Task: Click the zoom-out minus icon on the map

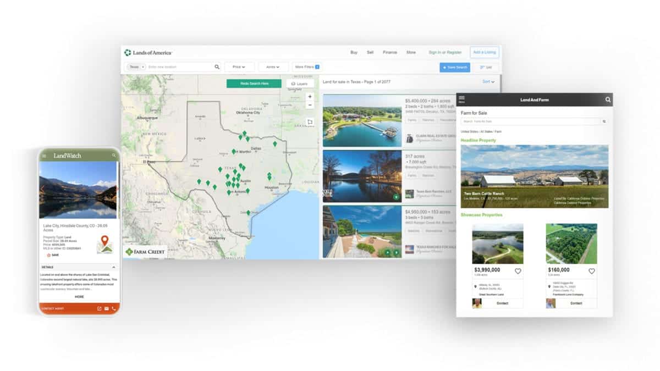Action: (310, 104)
